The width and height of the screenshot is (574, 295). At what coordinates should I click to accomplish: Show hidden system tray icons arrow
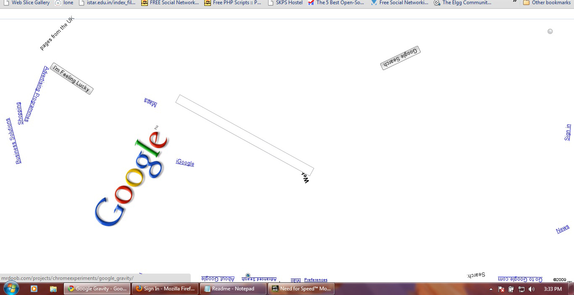pyautogui.click(x=491, y=289)
